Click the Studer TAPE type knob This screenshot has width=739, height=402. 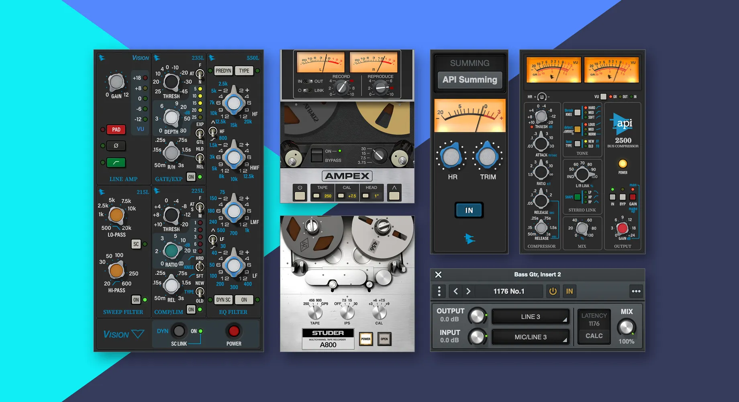click(315, 312)
